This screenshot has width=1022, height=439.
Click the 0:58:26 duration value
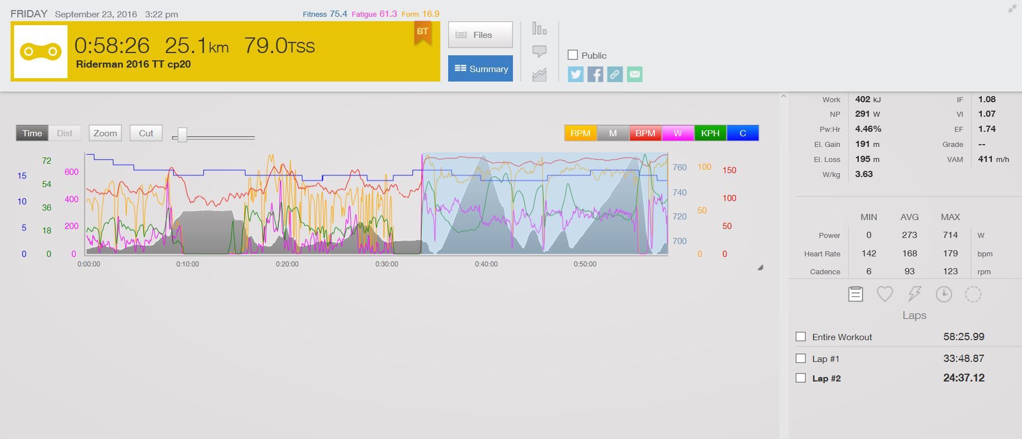[112, 46]
